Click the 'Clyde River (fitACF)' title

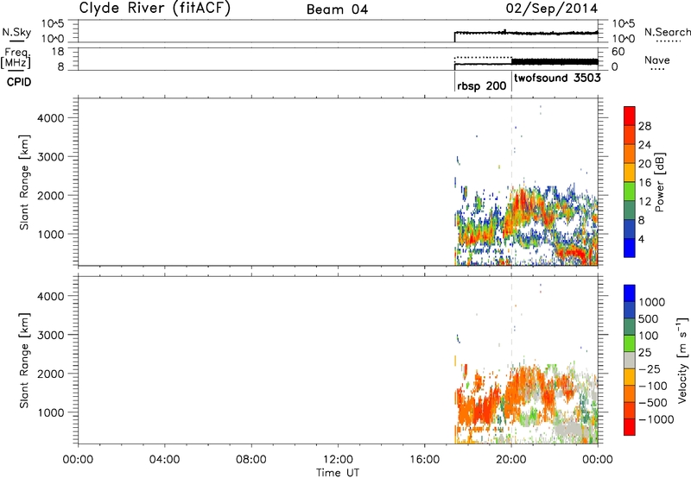155,8
